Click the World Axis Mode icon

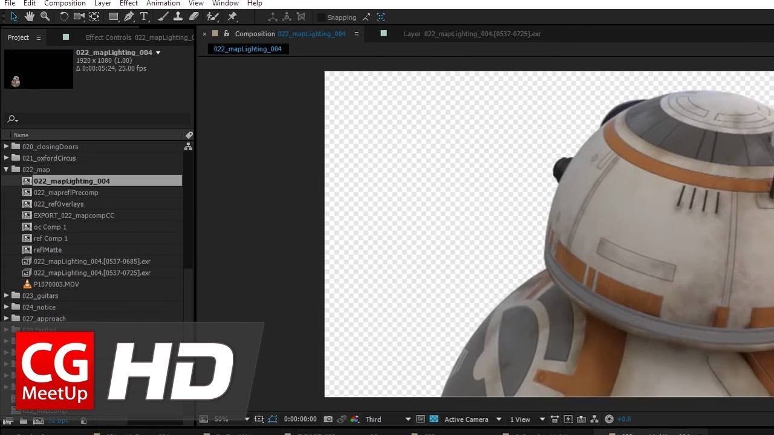click(x=287, y=18)
